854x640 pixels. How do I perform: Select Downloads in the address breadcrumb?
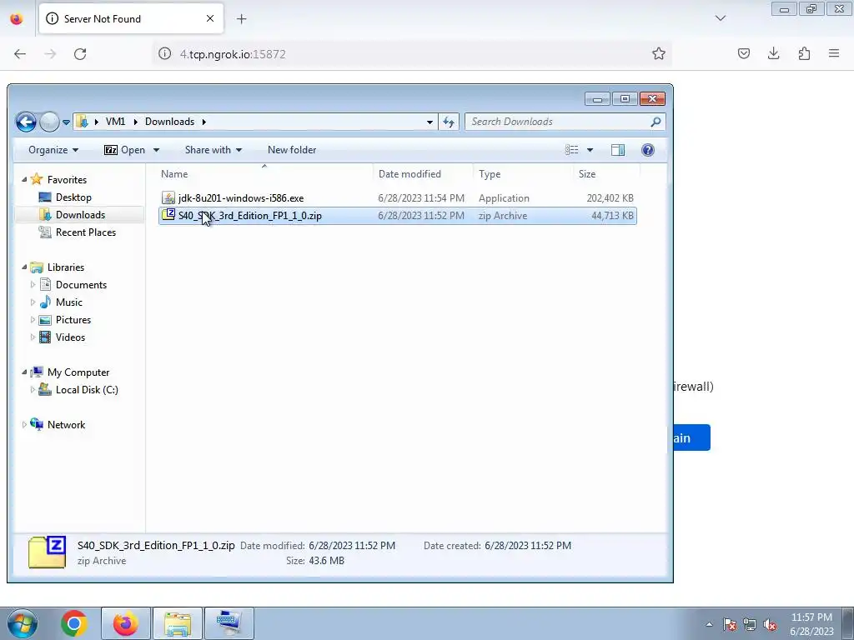[169, 122]
